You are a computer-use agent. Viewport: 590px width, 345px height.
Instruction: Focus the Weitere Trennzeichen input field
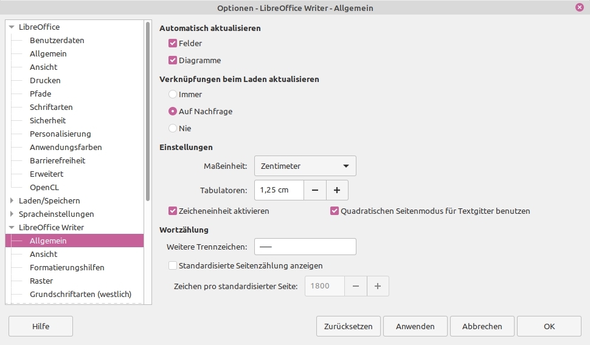[x=305, y=247]
